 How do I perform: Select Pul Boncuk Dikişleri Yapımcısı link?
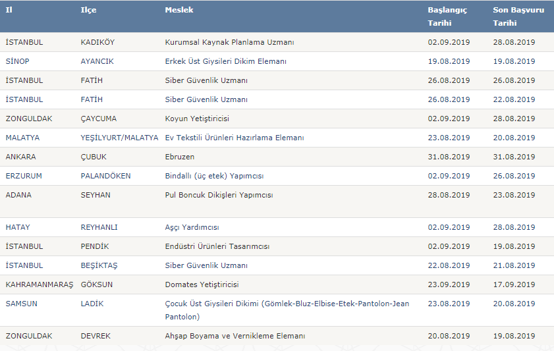[219, 194]
